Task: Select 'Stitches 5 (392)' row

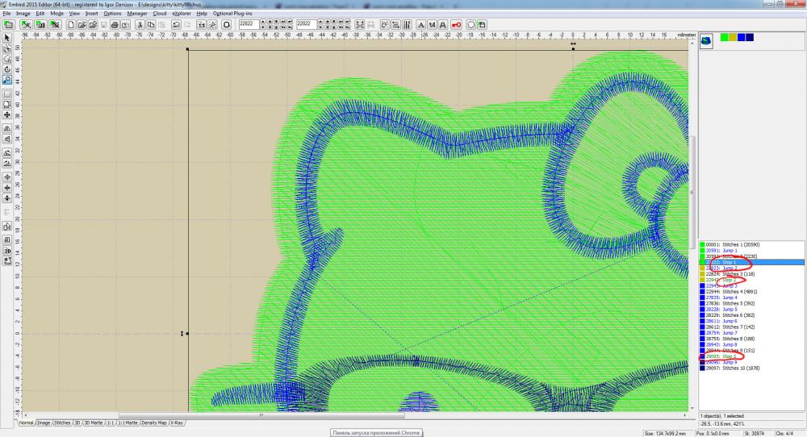Action: point(751,303)
